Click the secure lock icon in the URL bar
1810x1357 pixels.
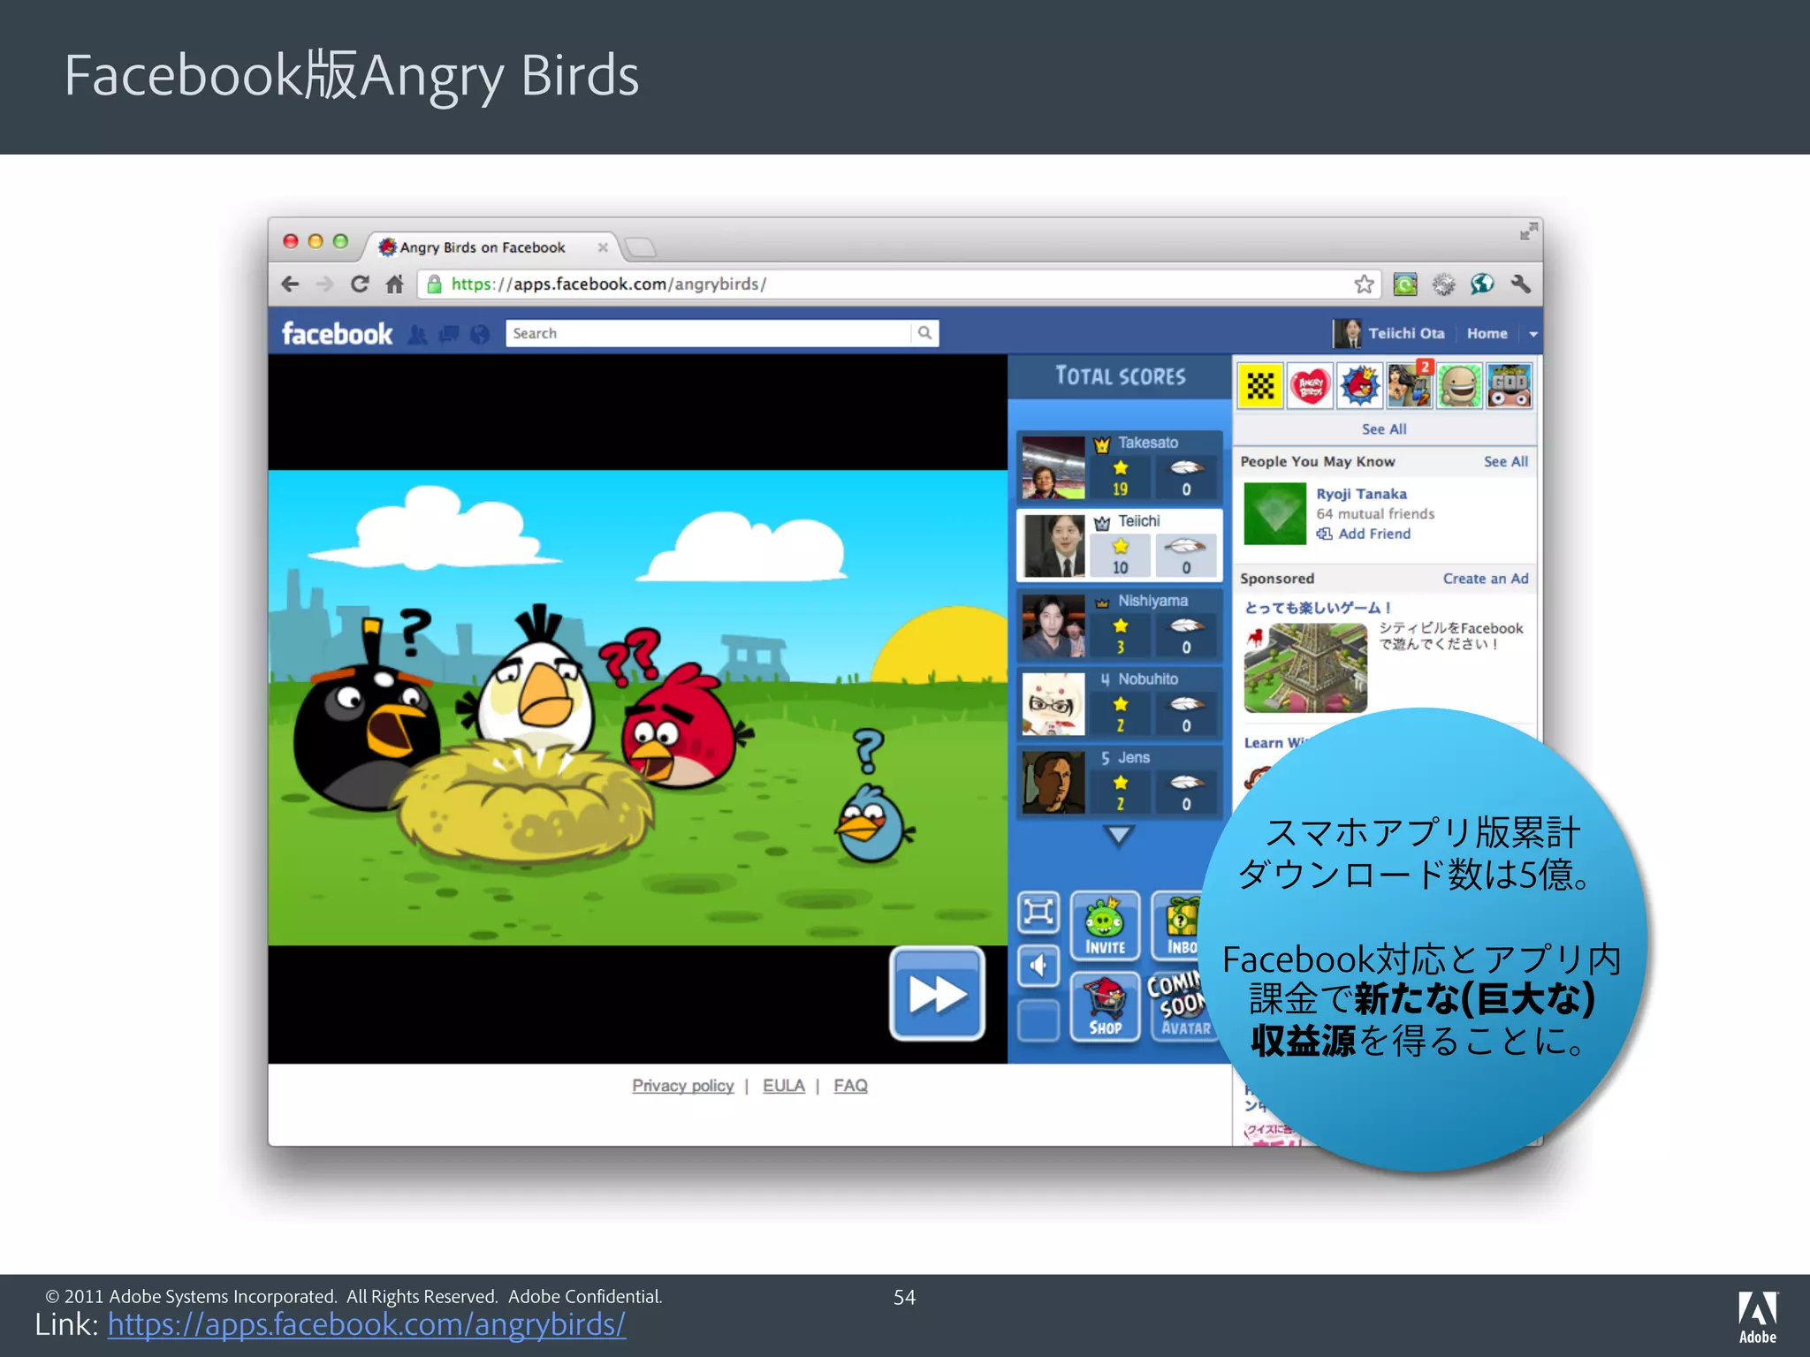[x=434, y=284]
